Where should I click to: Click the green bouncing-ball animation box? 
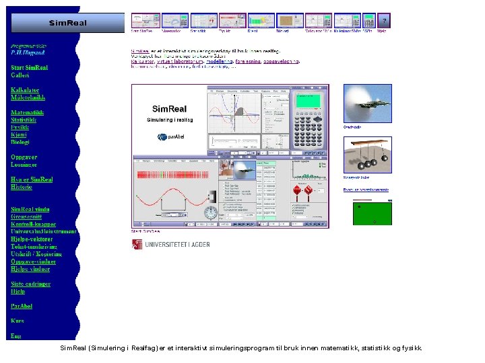(x=373, y=212)
